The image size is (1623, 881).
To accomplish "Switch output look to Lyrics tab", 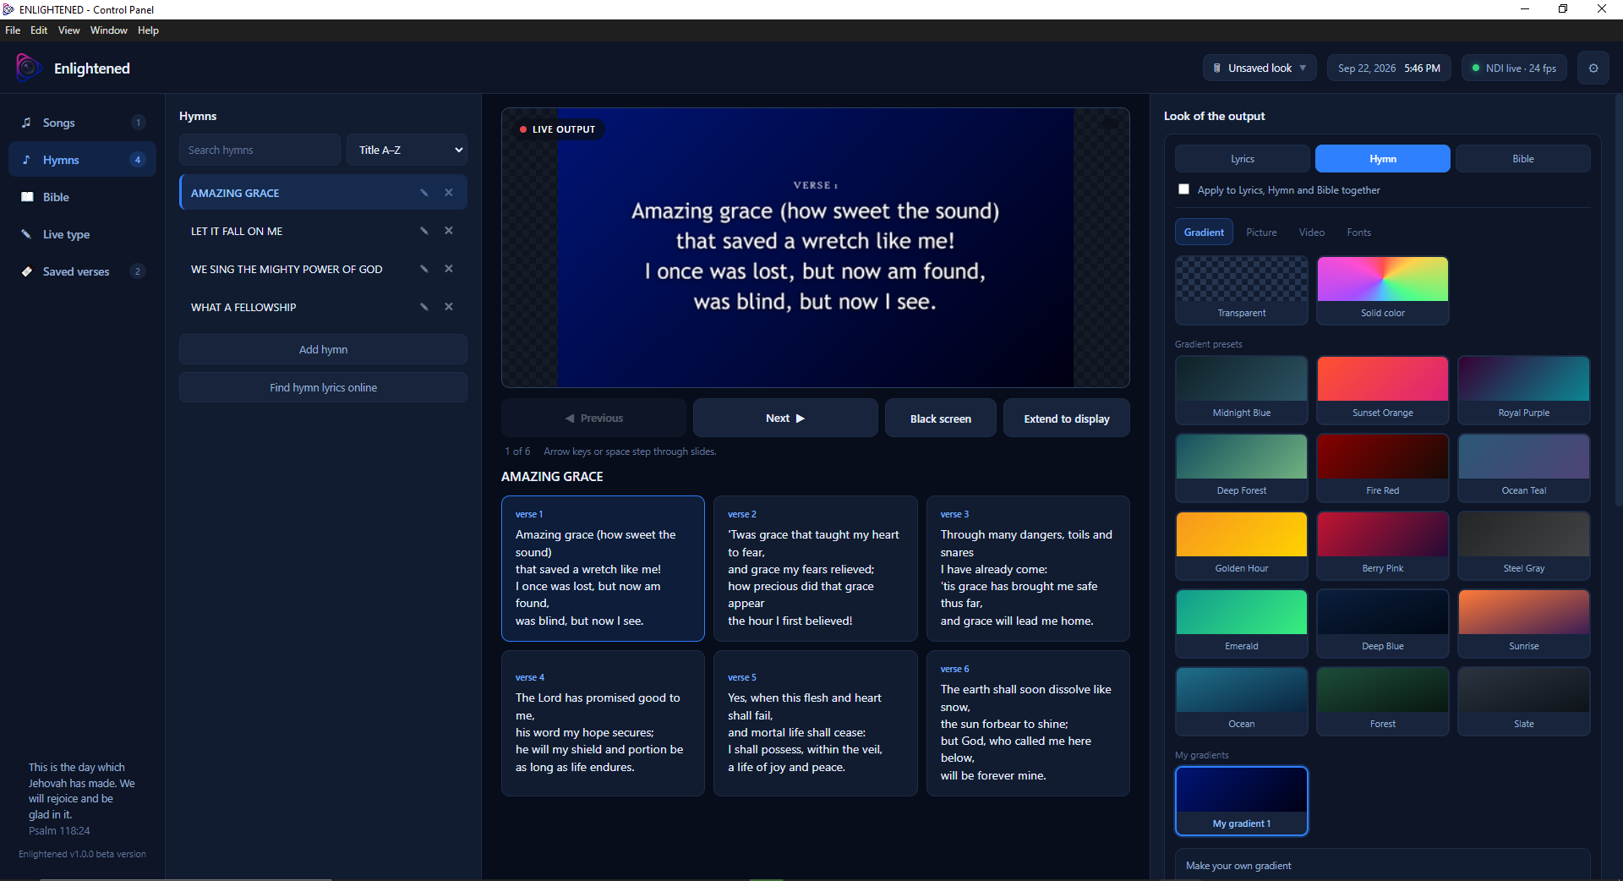I will coord(1243,159).
